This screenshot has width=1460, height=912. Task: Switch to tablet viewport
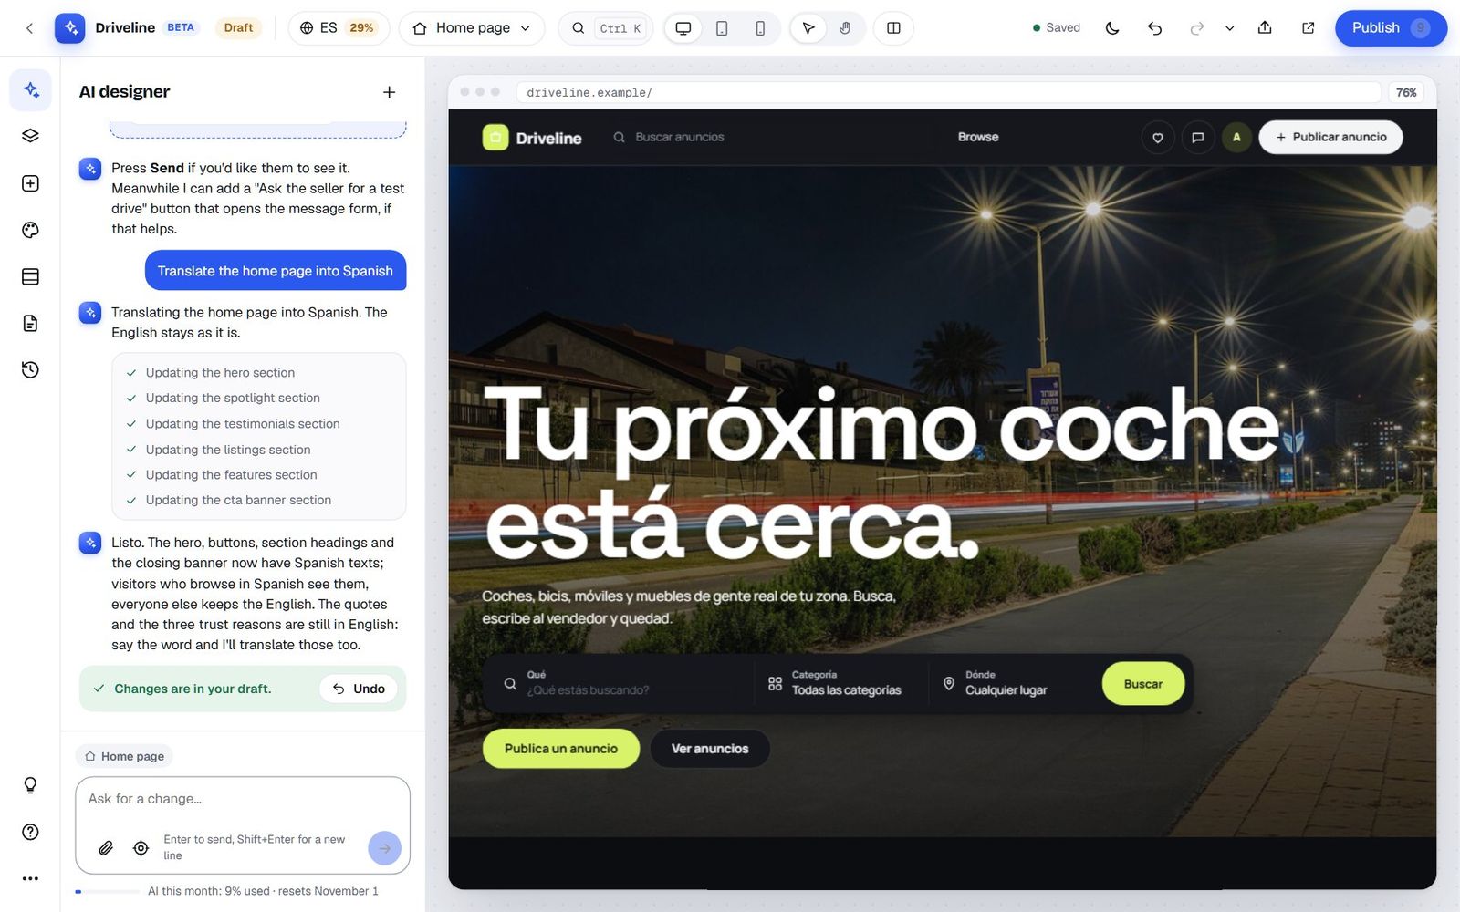point(722,28)
